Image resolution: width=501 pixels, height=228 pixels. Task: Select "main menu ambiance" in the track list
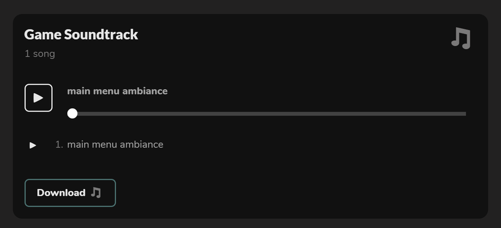pyautogui.click(x=115, y=144)
